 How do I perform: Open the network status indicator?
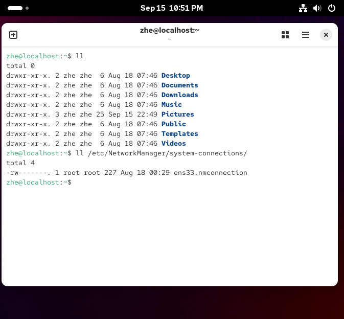pyautogui.click(x=303, y=8)
